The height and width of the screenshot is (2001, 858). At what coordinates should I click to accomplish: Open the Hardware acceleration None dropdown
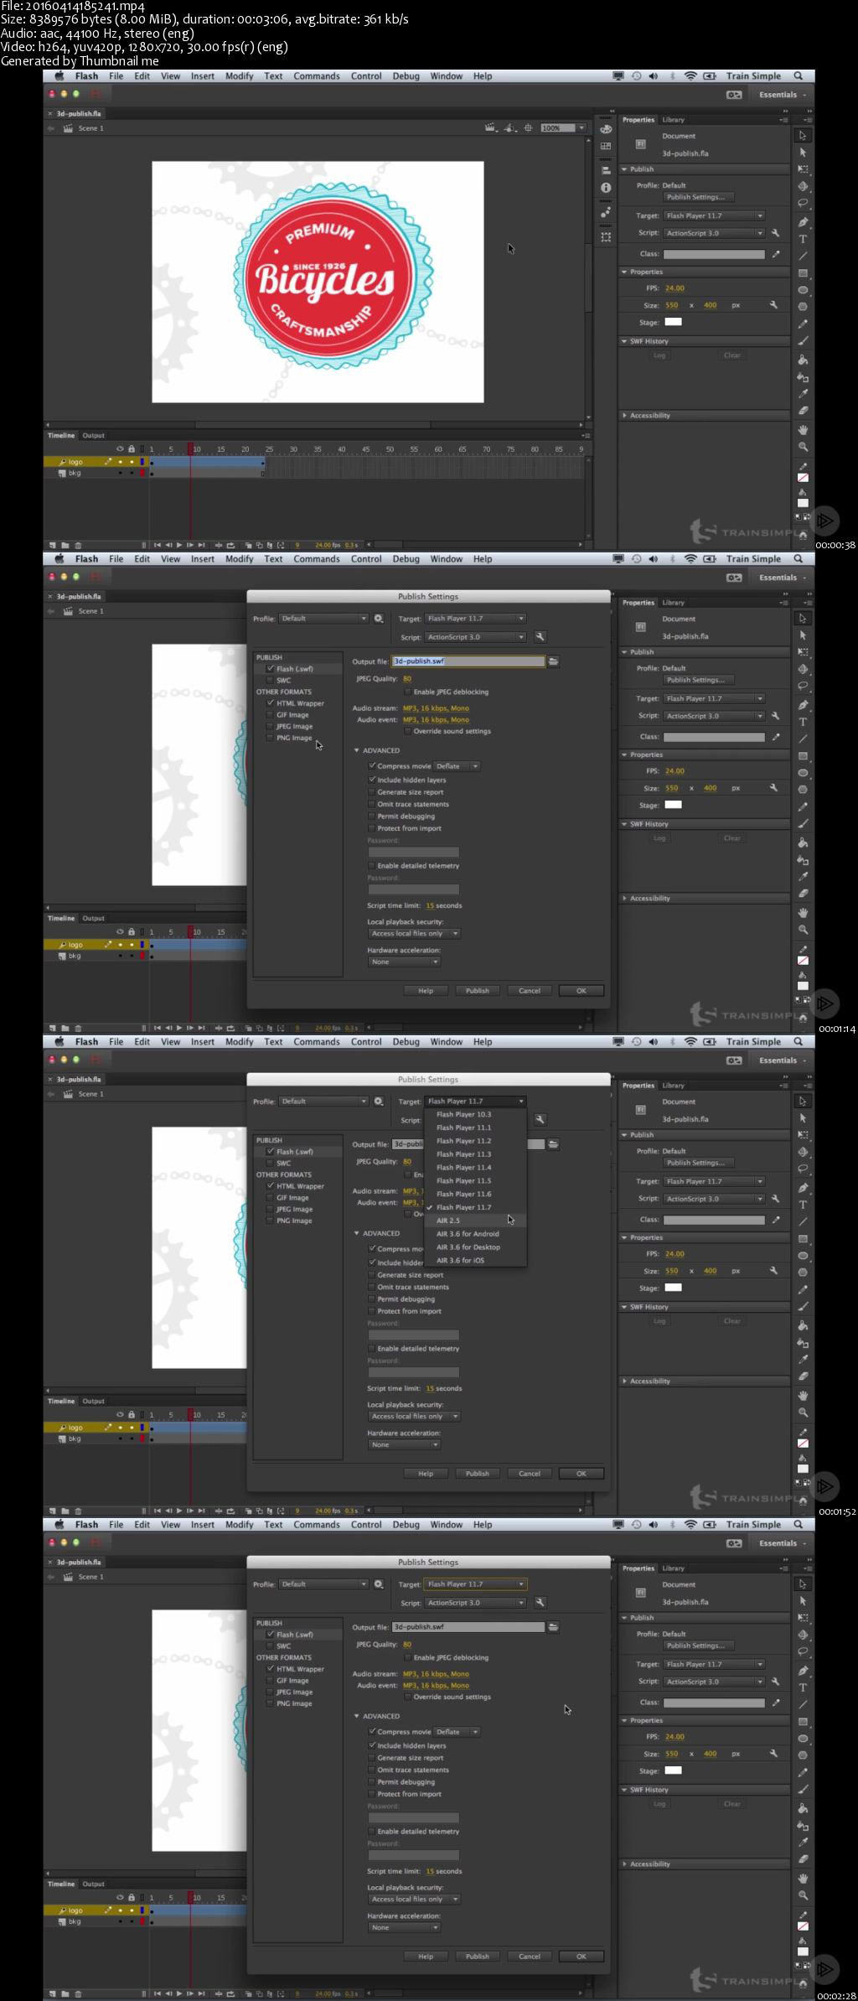(404, 962)
